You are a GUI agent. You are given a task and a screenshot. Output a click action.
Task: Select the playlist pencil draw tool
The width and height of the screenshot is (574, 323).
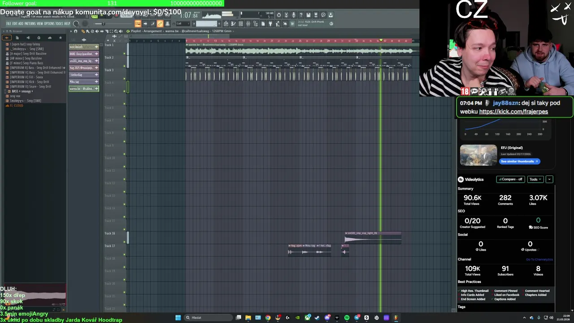click(x=83, y=31)
